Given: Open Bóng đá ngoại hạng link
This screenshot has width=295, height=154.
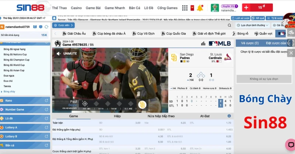Looking at the screenshot, I should pos(14,49).
